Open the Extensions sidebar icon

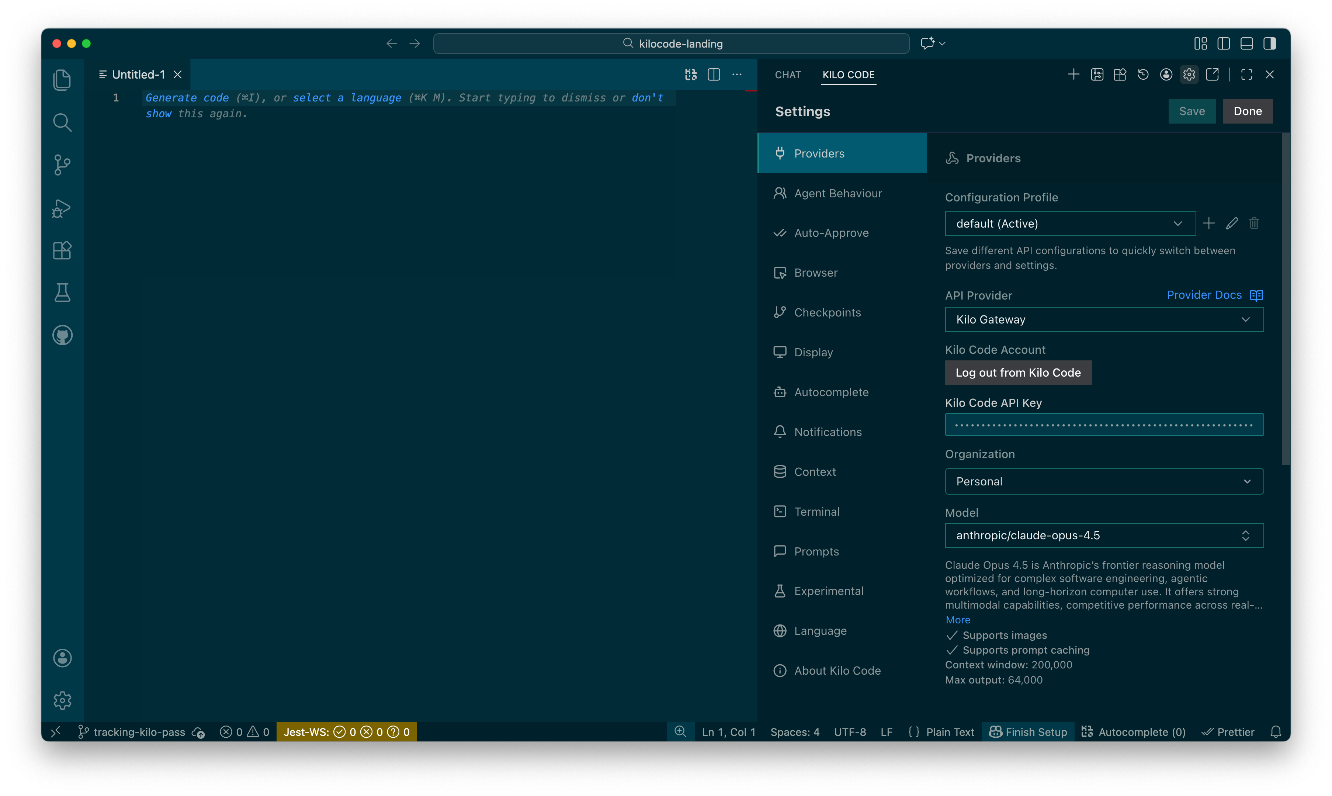[62, 250]
